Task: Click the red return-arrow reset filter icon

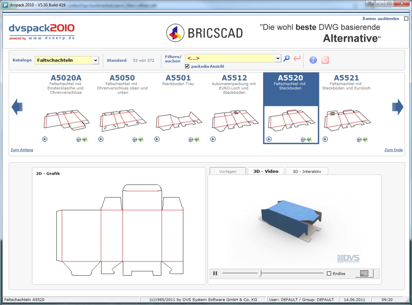Action: (297, 58)
